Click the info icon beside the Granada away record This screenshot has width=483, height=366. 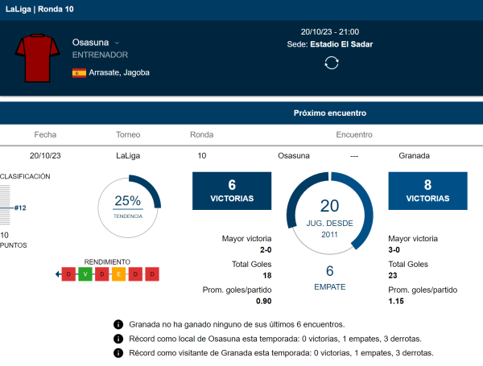[x=118, y=353]
